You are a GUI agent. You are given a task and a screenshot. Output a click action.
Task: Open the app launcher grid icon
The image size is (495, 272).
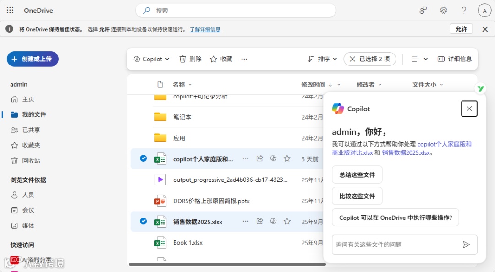click(x=10, y=10)
